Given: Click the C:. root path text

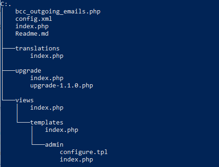Looking at the screenshot, I should click(x=6, y=4).
